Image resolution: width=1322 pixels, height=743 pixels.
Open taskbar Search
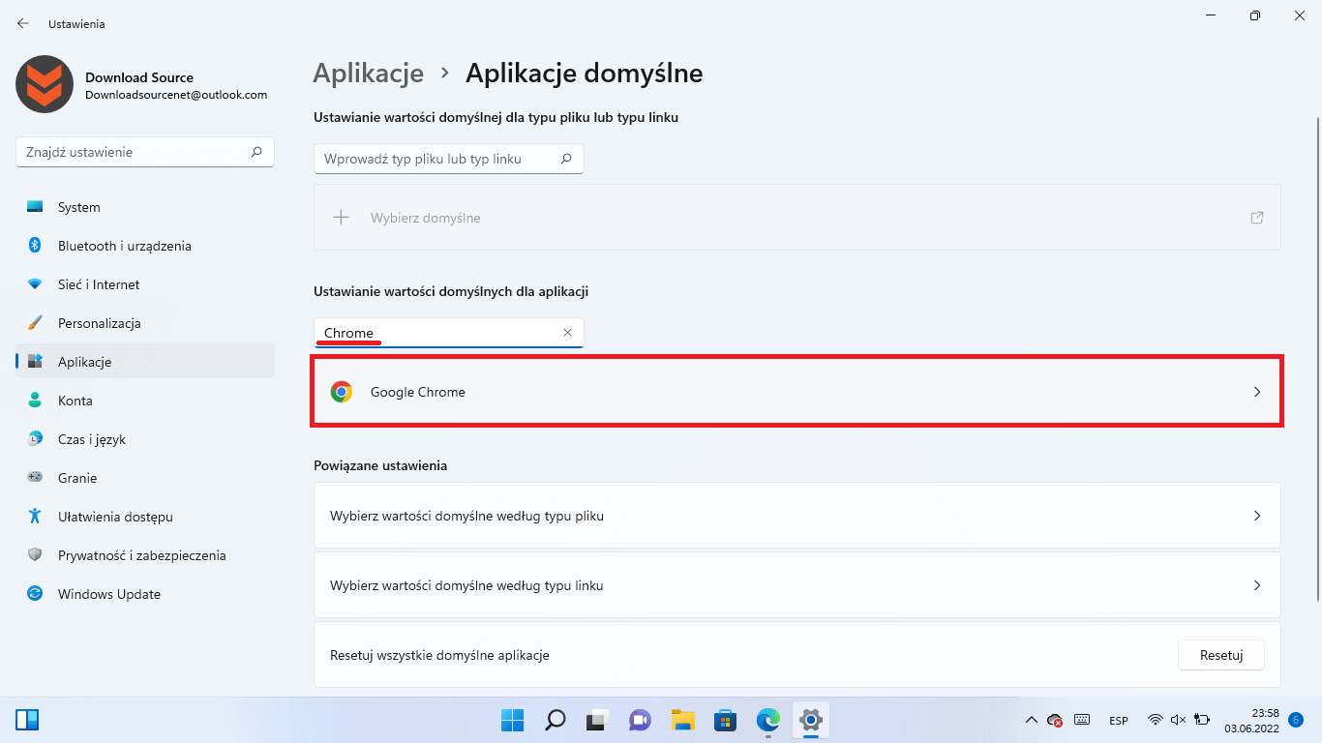[555, 720]
